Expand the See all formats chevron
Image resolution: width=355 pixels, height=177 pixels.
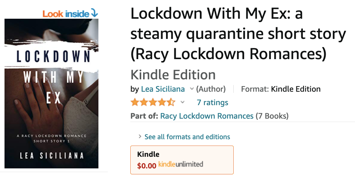click(x=140, y=137)
